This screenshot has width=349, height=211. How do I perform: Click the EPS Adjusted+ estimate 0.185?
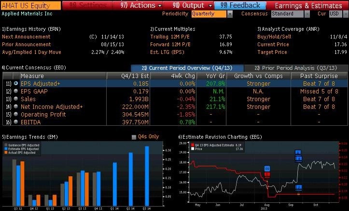[141, 84]
